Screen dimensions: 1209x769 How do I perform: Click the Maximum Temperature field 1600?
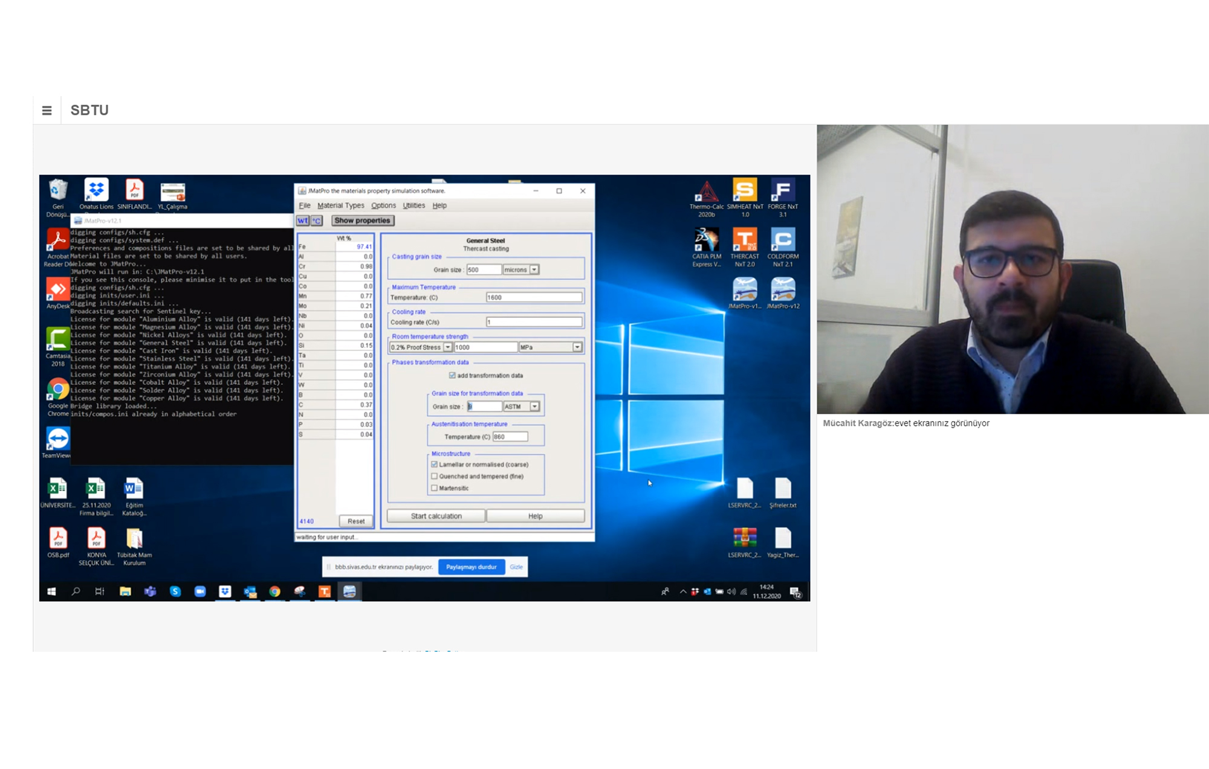tap(534, 297)
